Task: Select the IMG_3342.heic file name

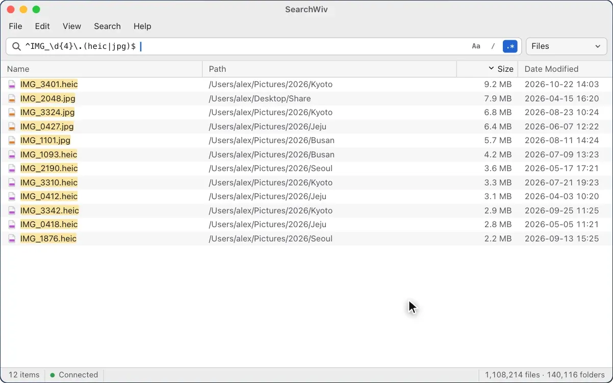Action: [49, 211]
